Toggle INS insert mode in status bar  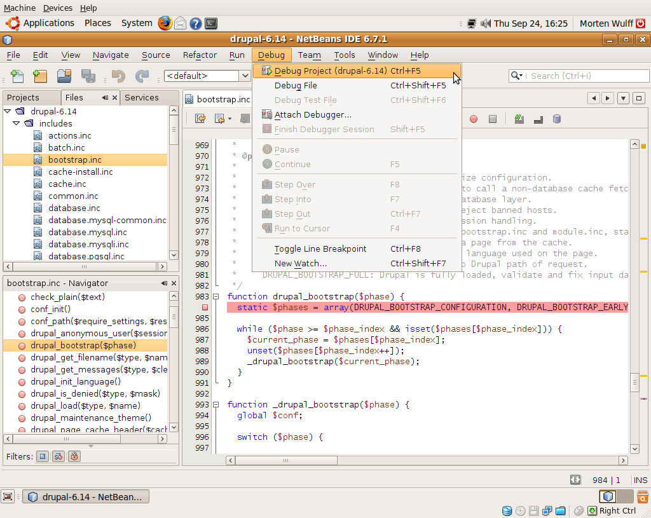click(640, 481)
